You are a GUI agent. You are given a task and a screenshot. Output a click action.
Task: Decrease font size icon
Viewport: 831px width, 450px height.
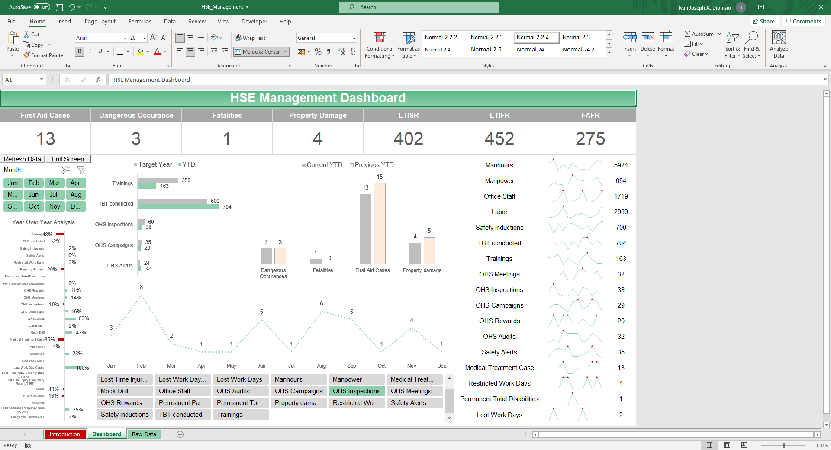tap(164, 38)
